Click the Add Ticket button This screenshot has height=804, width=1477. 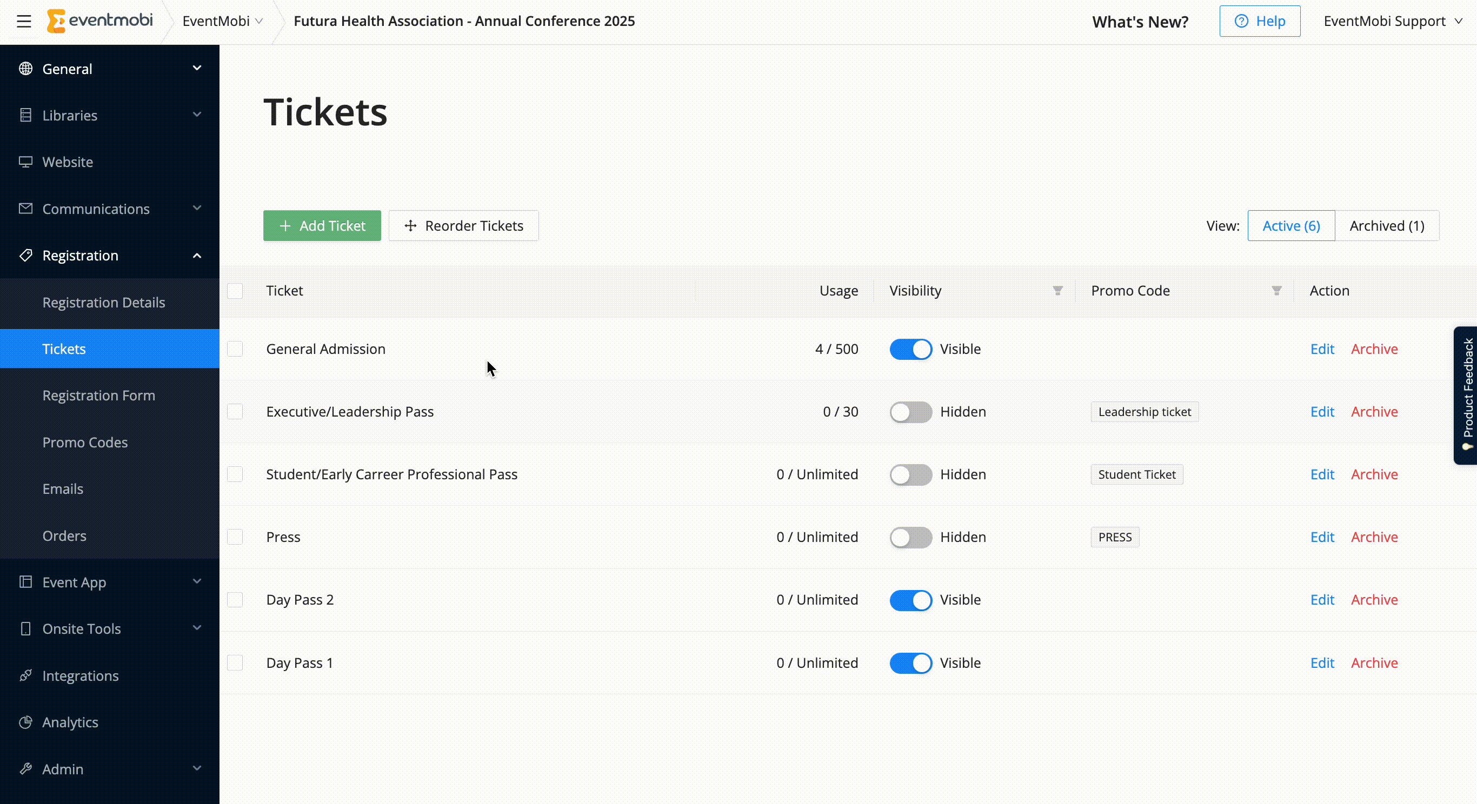(x=322, y=226)
